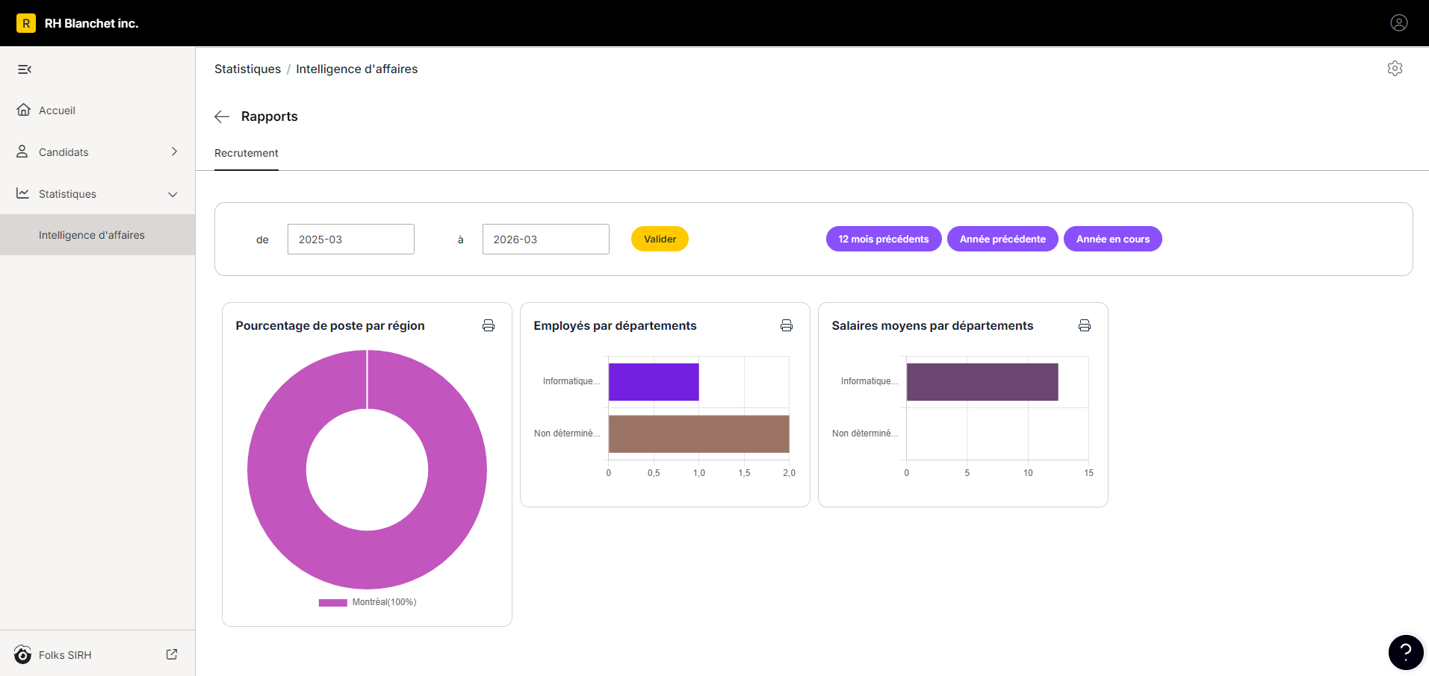
Task: Open Folks SIRH external link icon
Action: point(172,654)
